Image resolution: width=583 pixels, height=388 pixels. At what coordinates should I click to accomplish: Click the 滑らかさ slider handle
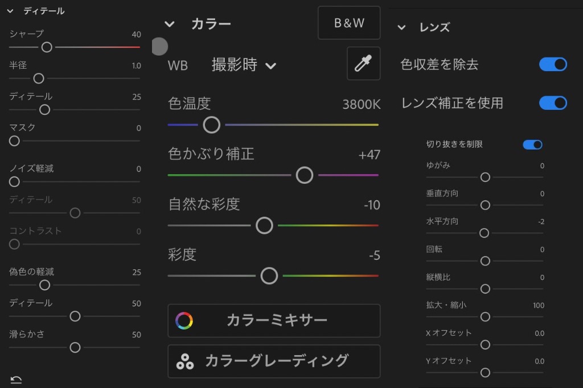[75, 348]
